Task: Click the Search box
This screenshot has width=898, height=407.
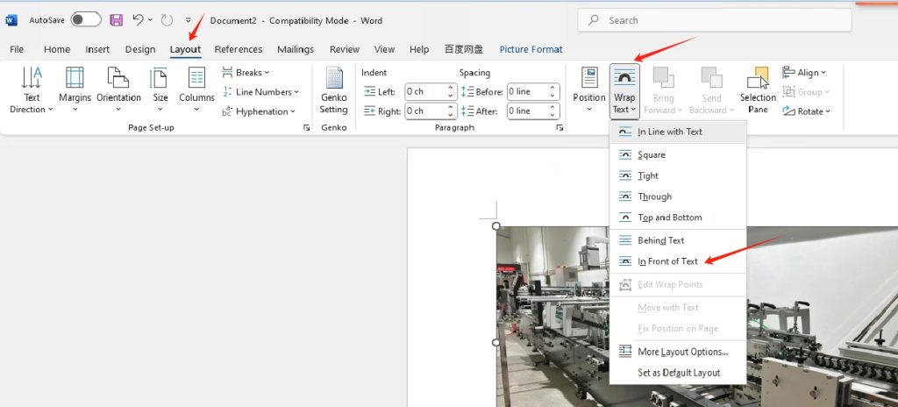Action: click(715, 20)
